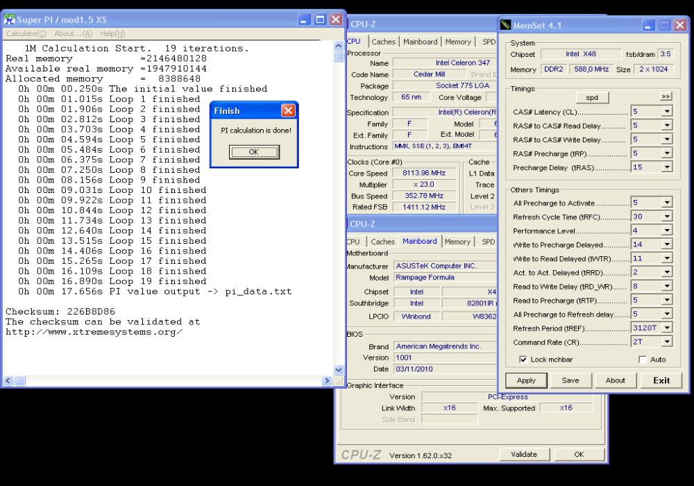Enable the Auto checkbox in MemSet
The height and width of the screenshot is (486, 694).
(x=642, y=360)
